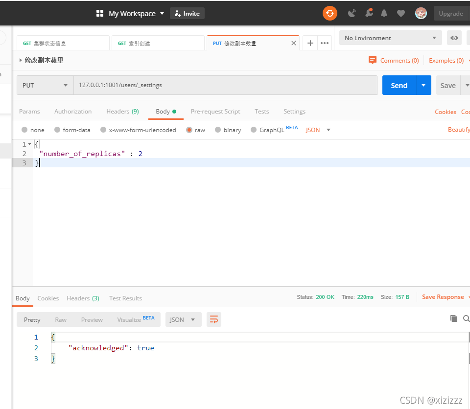Expand the 修改副本数量 request title triangle
This screenshot has width=470, height=409.
click(21, 60)
